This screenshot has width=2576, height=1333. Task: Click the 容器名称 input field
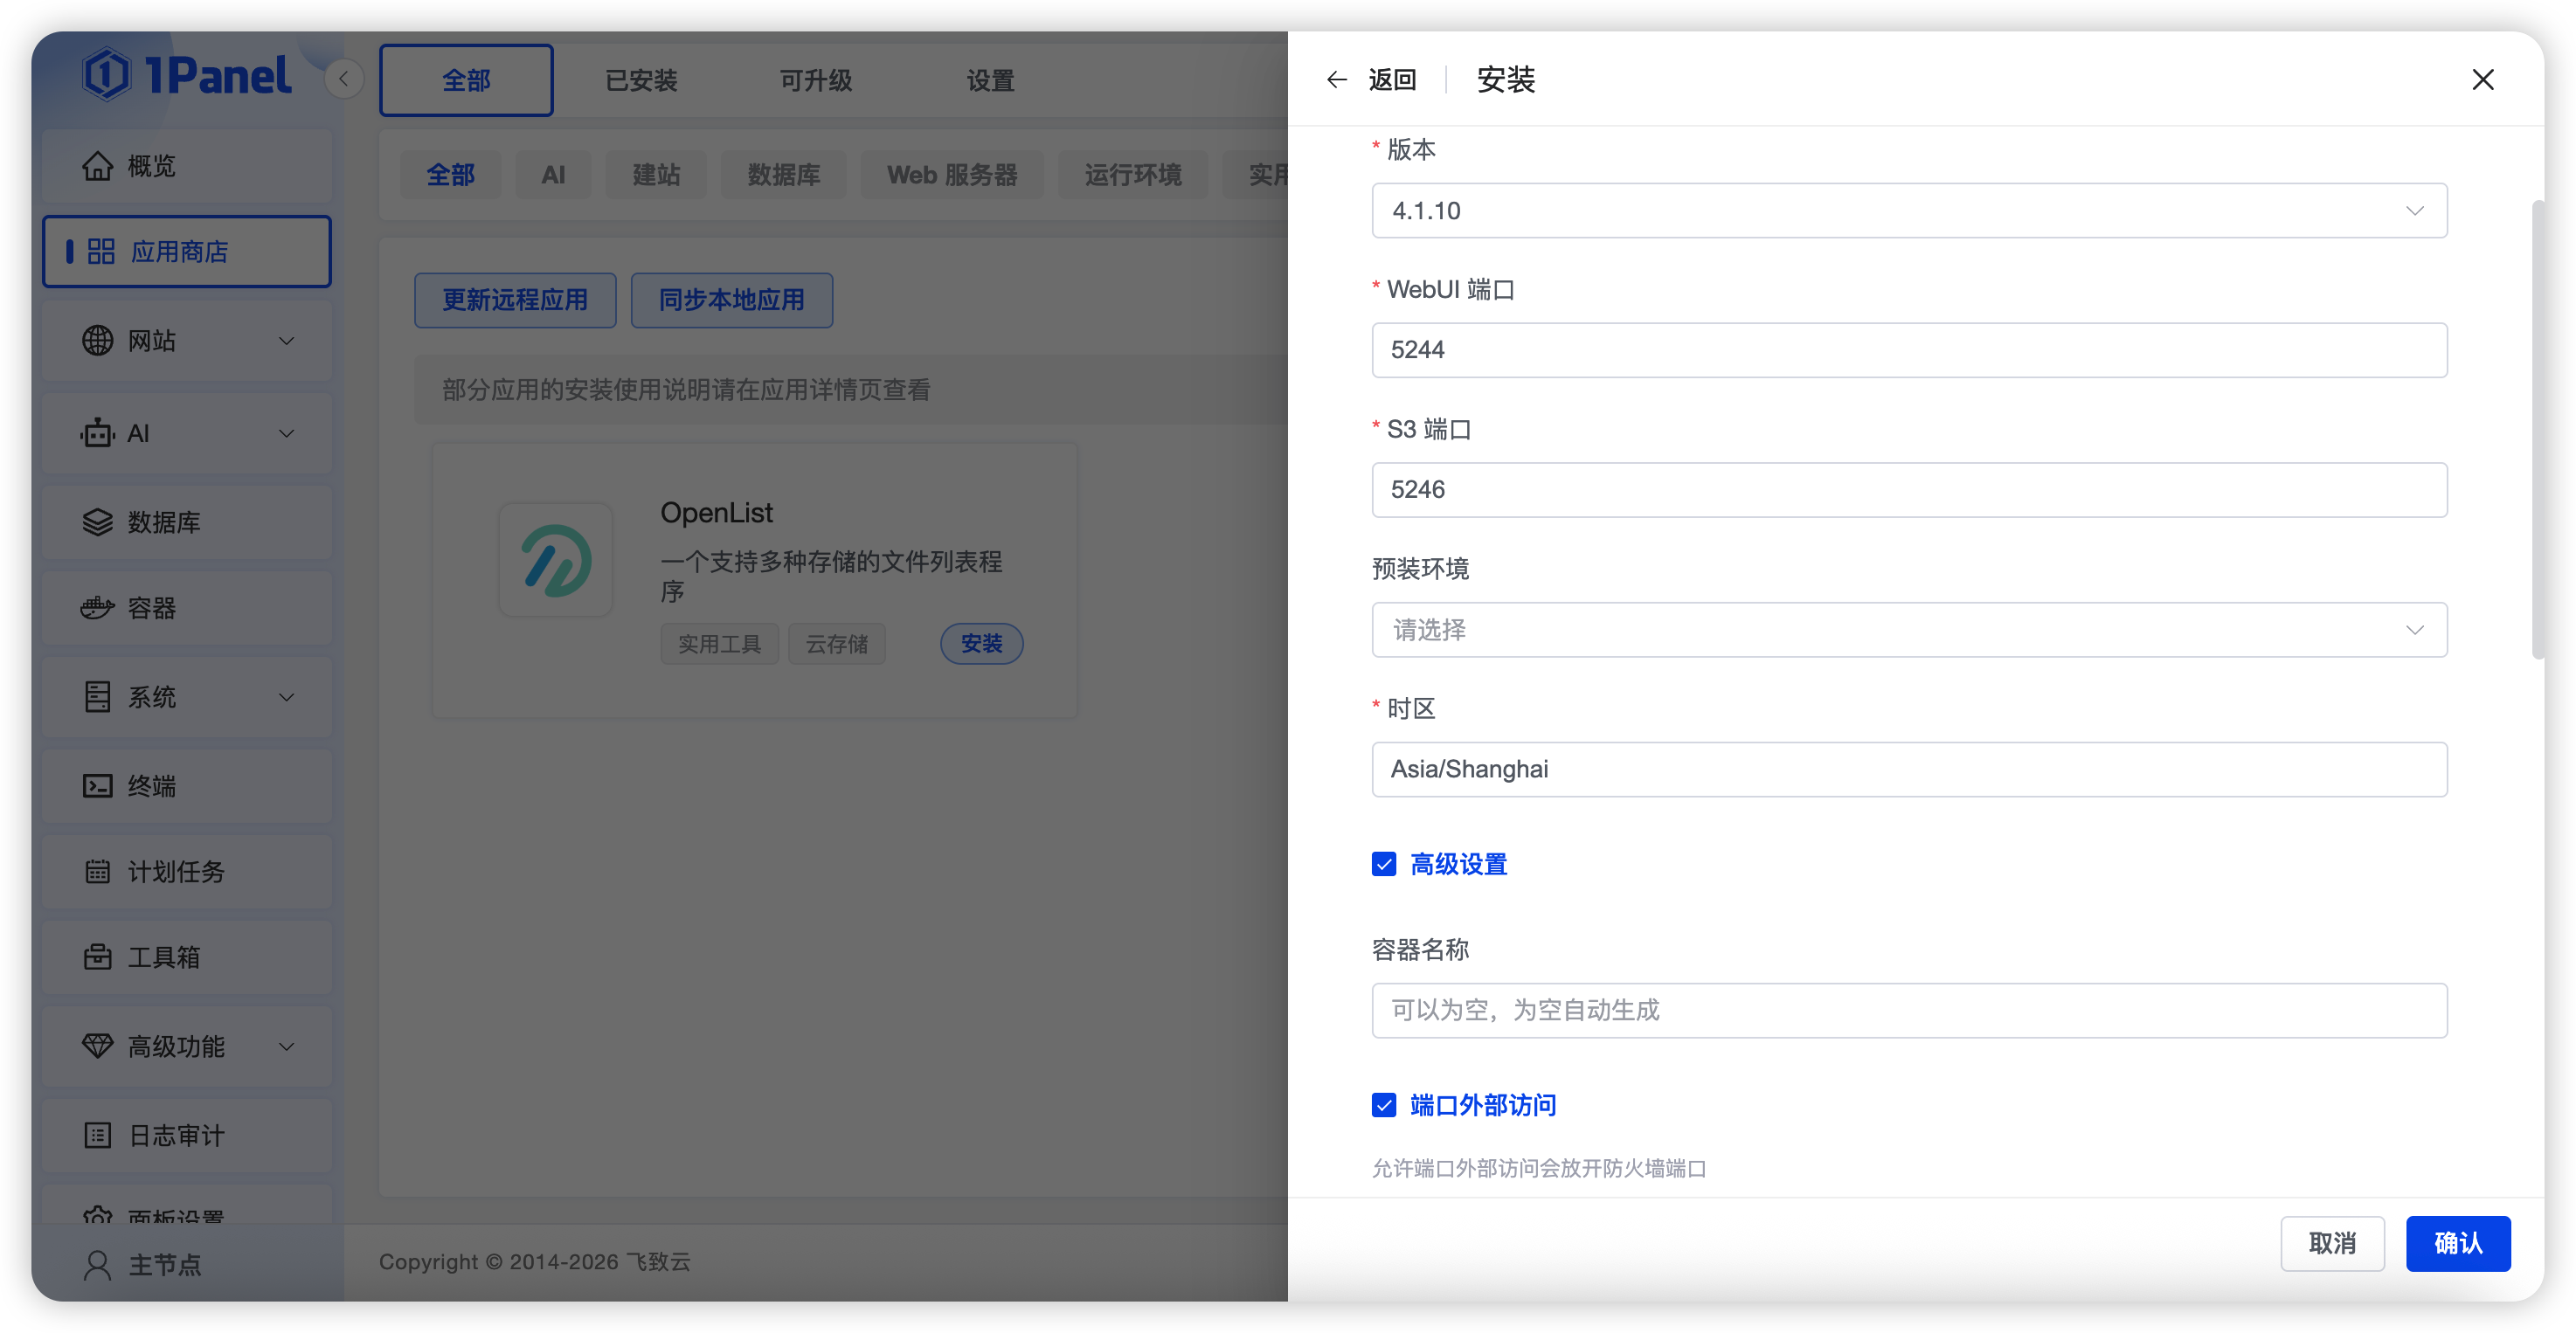(x=1908, y=1010)
